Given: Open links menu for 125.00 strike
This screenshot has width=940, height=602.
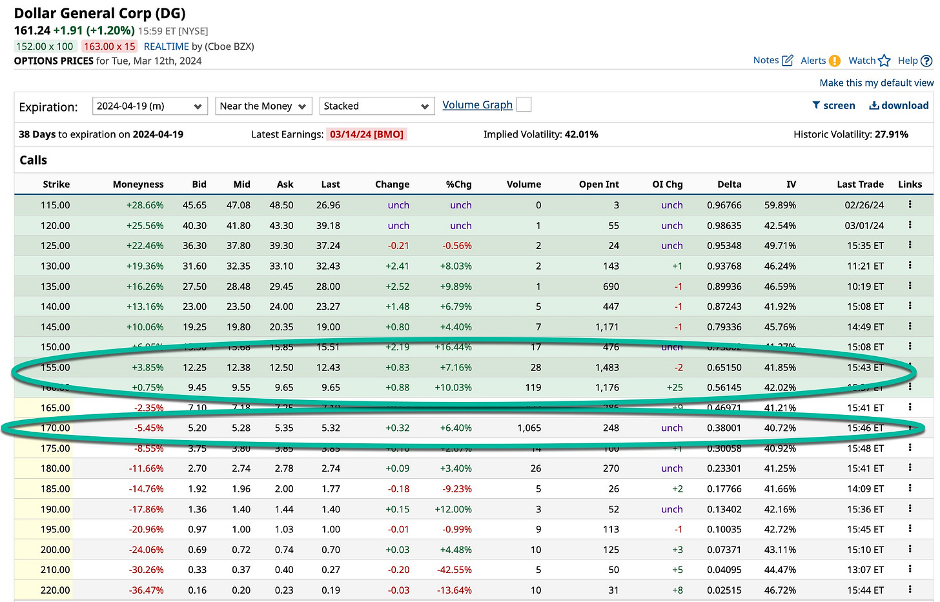Looking at the screenshot, I should (x=910, y=245).
